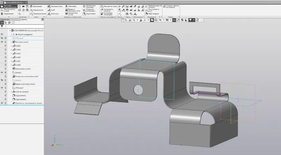This screenshot has width=281, height=155.
Task: Open tree panel settings gear
Action: (x=43, y=19)
